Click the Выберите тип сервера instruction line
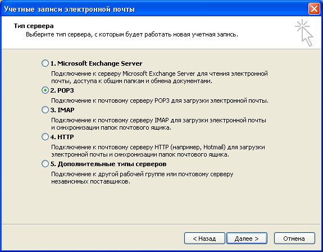Screen dimensions: 323x252 [132, 34]
